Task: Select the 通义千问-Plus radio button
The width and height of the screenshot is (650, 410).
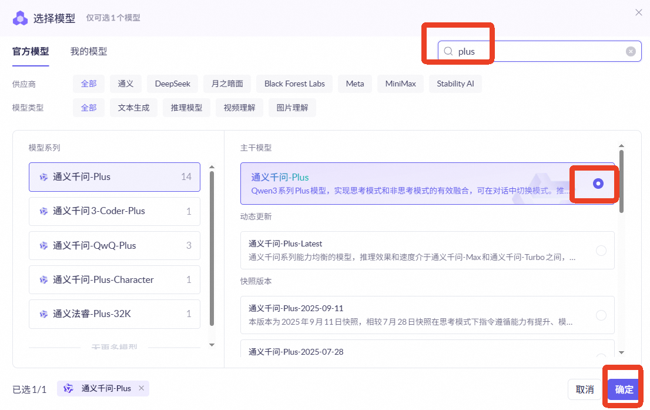Action: click(x=598, y=184)
